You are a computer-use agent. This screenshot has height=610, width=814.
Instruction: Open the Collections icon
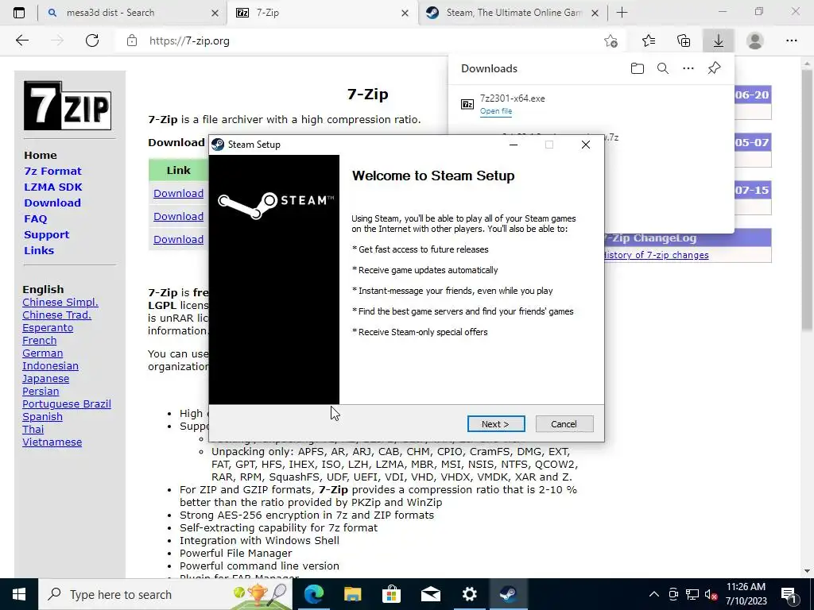pos(684,41)
